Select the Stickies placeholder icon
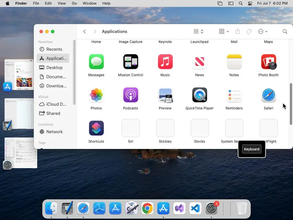The width and height of the screenshot is (293, 220). click(x=165, y=128)
